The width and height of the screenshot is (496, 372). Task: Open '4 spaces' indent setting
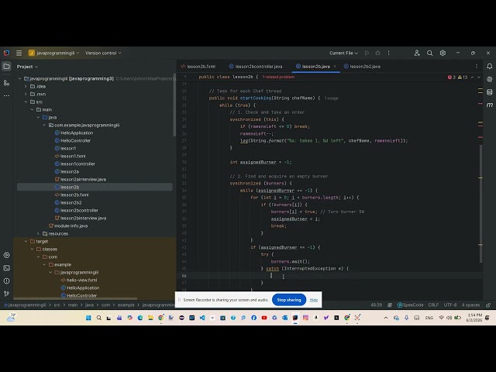[x=470, y=305]
